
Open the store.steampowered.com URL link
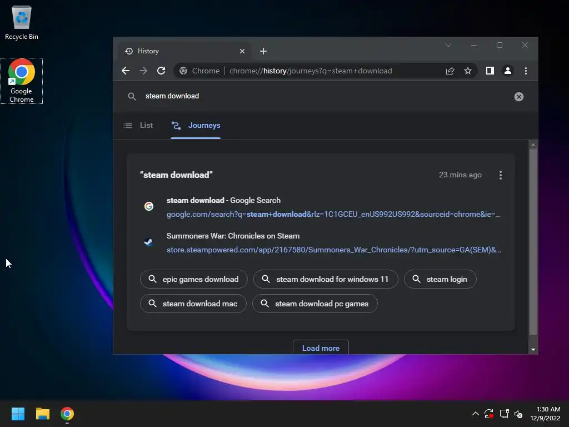[x=333, y=250]
